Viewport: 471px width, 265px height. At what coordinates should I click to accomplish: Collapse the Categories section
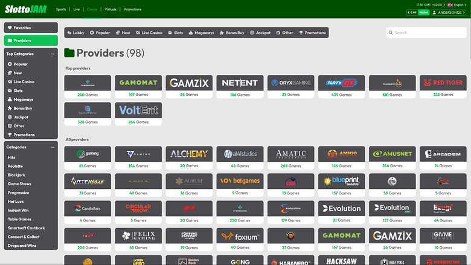(x=53, y=147)
